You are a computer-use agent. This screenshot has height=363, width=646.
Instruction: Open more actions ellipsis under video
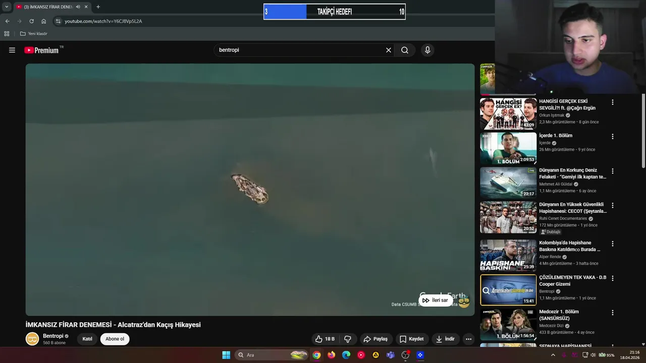coord(468,339)
